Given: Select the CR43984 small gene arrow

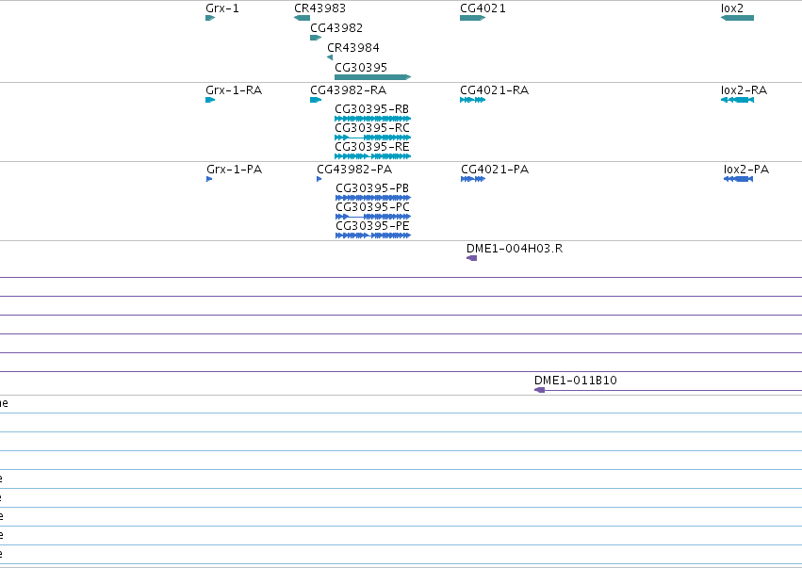Looking at the screenshot, I should (330, 57).
